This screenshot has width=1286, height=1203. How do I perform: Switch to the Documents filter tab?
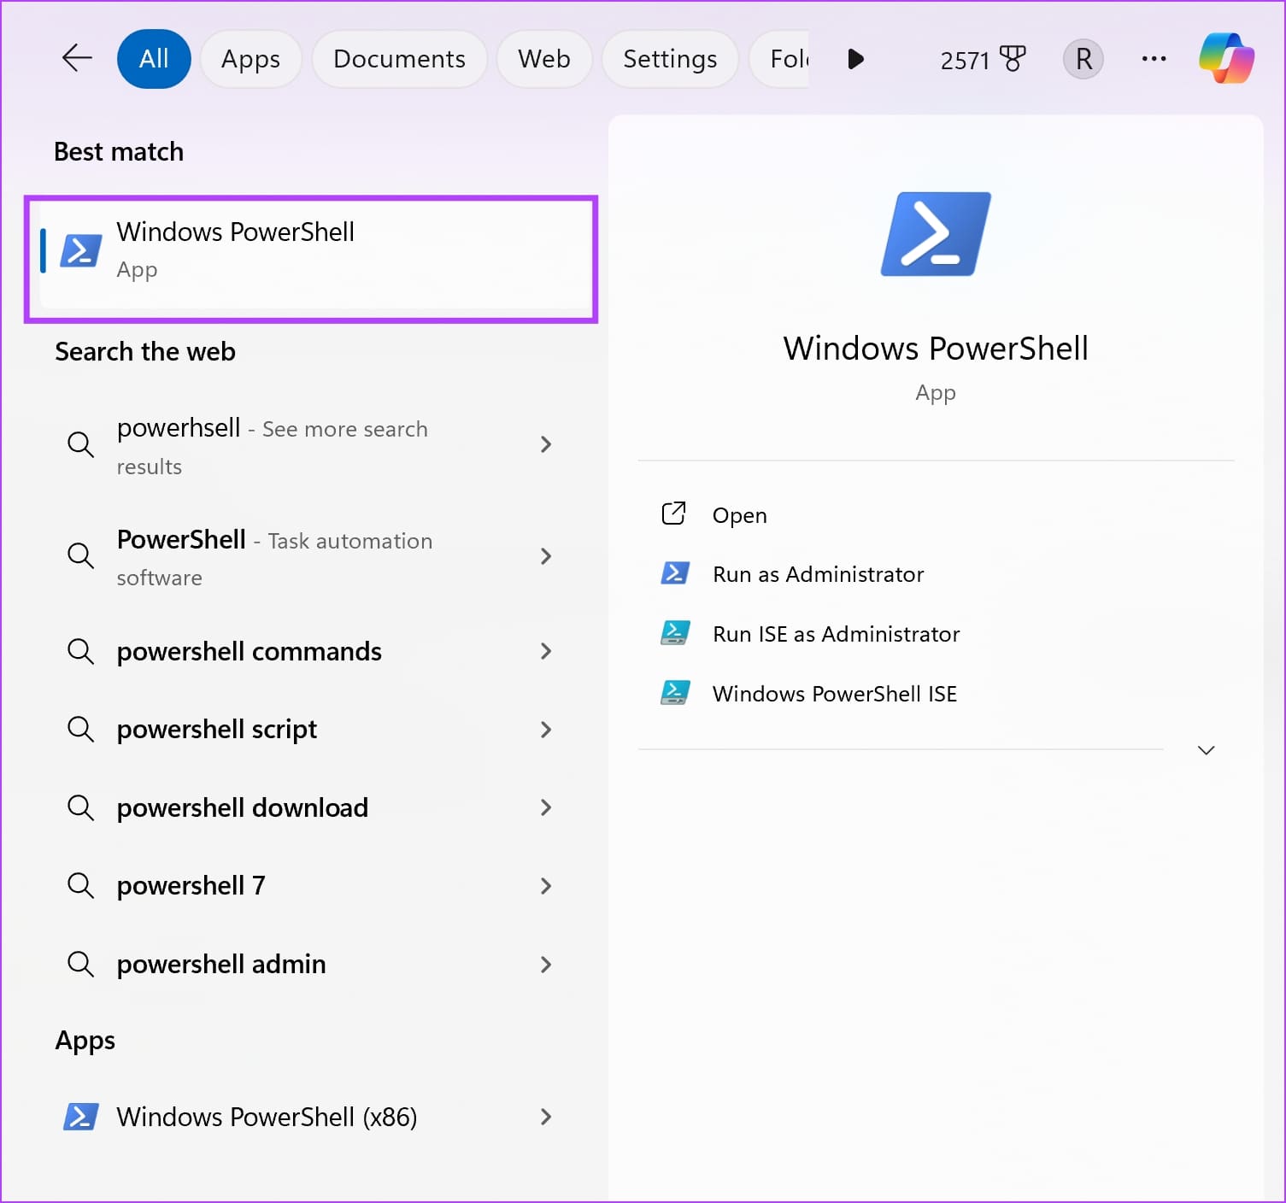pos(399,59)
